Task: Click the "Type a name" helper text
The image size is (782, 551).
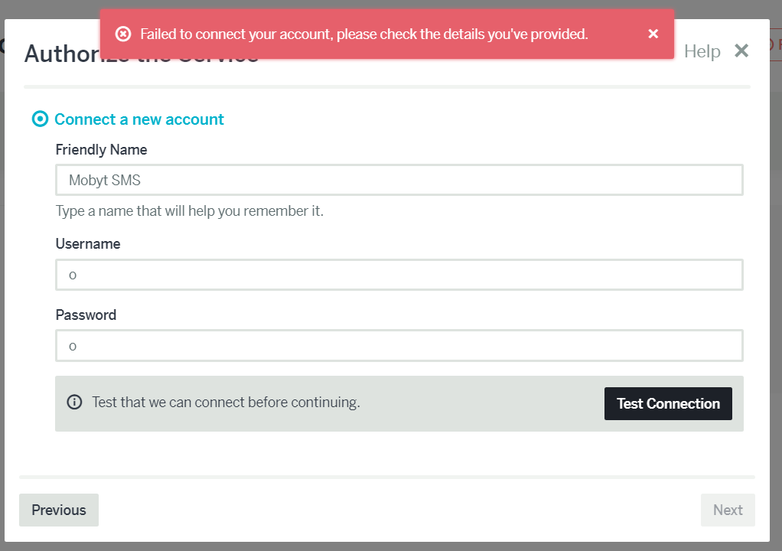Action: [x=190, y=211]
